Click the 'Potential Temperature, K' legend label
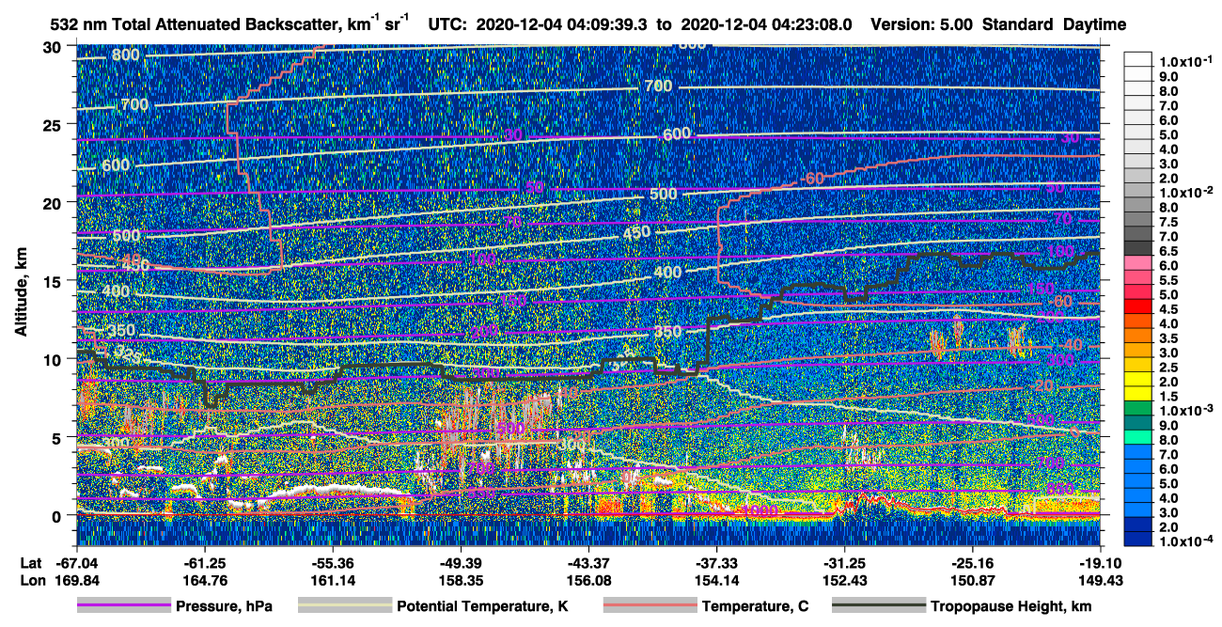The image size is (1222, 627). click(482, 606)
